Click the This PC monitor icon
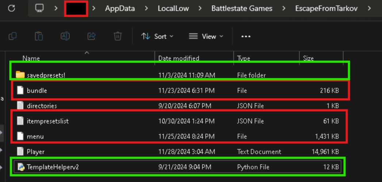The image size is (382, 182). point(39,8)
